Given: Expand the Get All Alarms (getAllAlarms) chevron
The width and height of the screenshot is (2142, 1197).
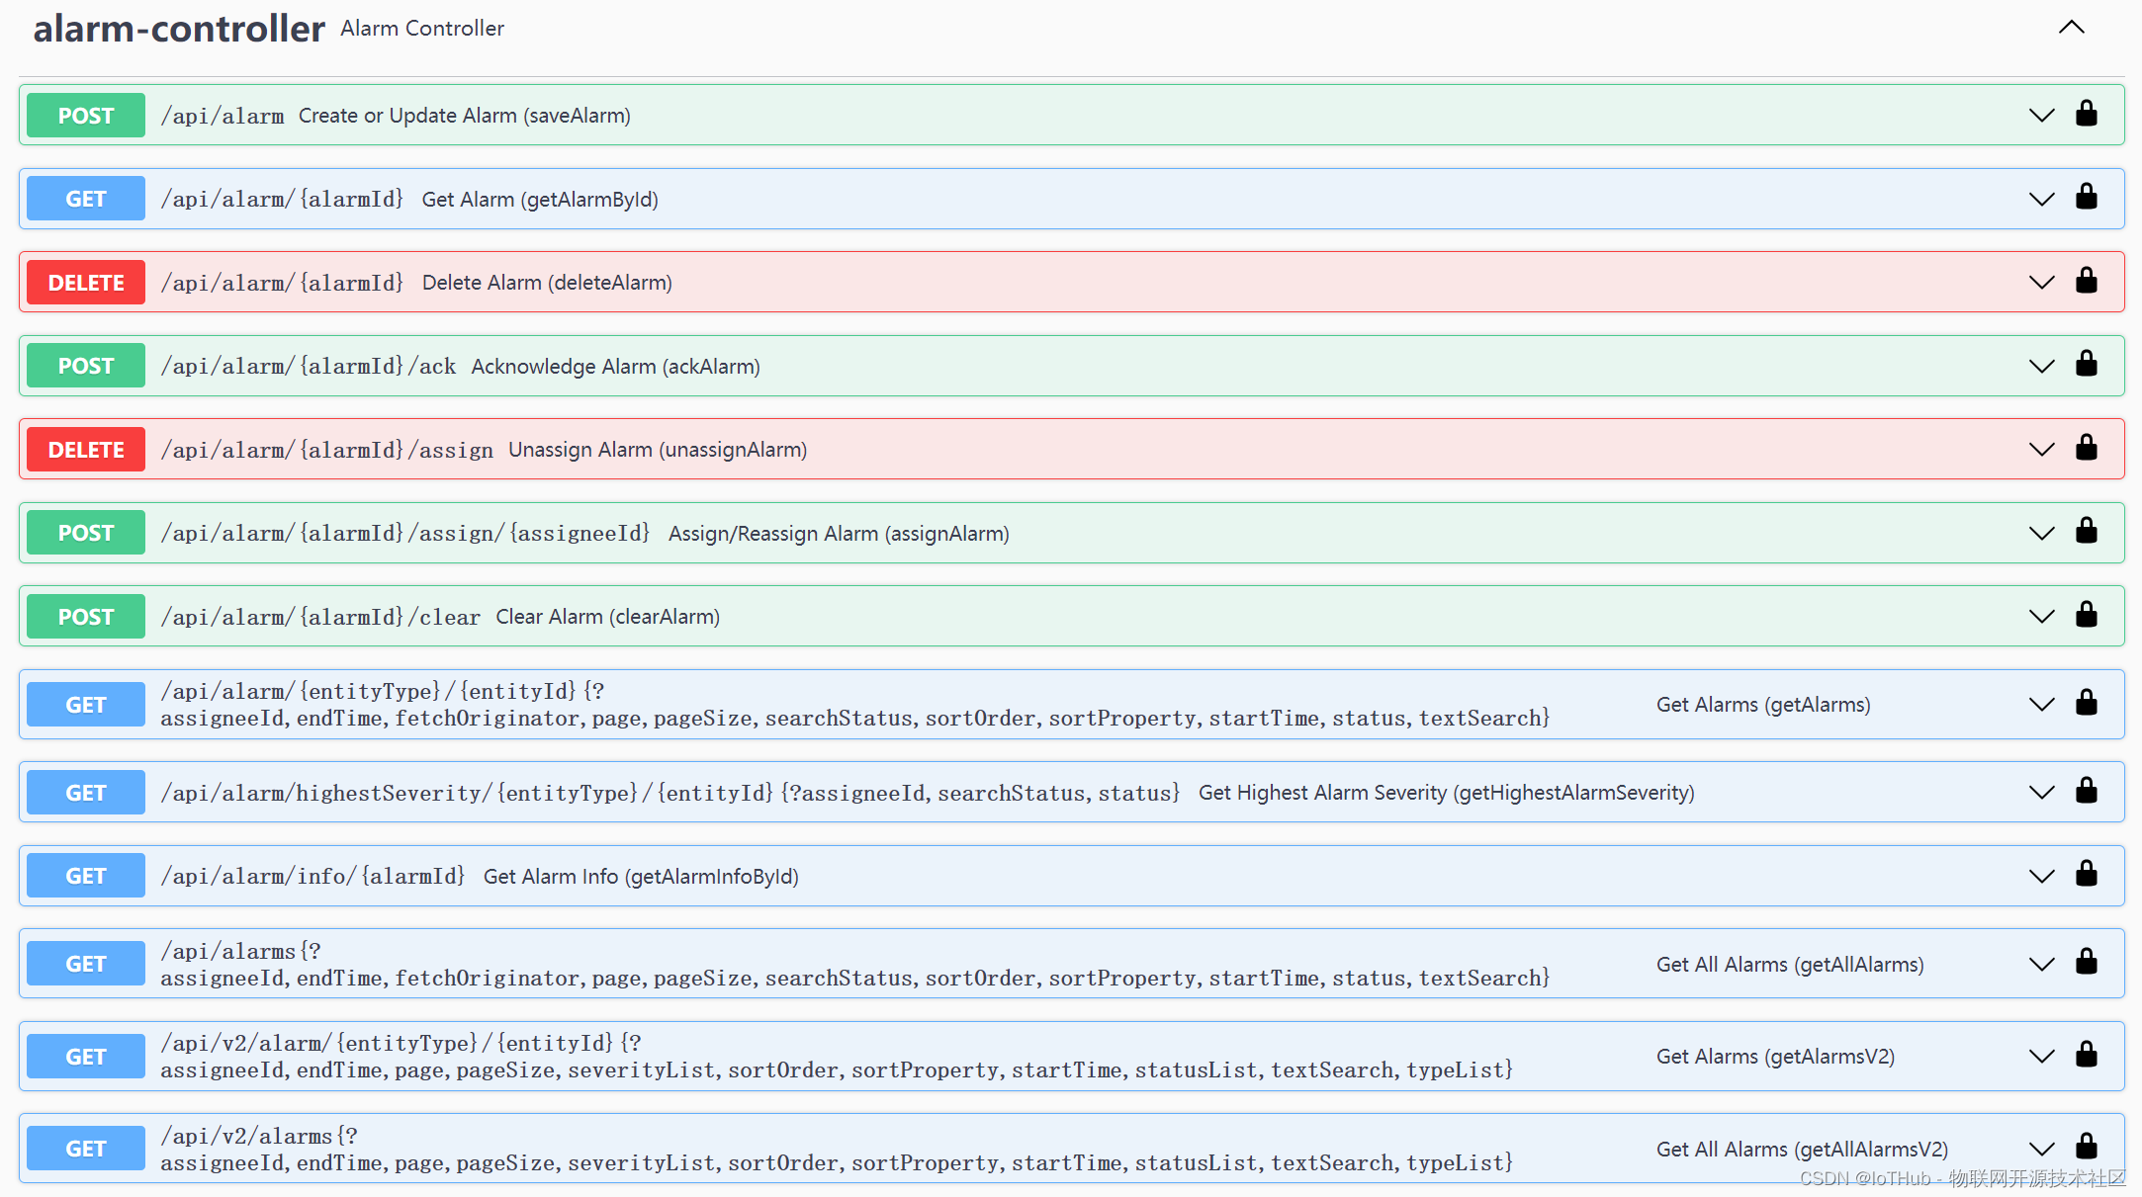Looking at the screenshot, I should pyautogui.click(x=2041, y=965).
